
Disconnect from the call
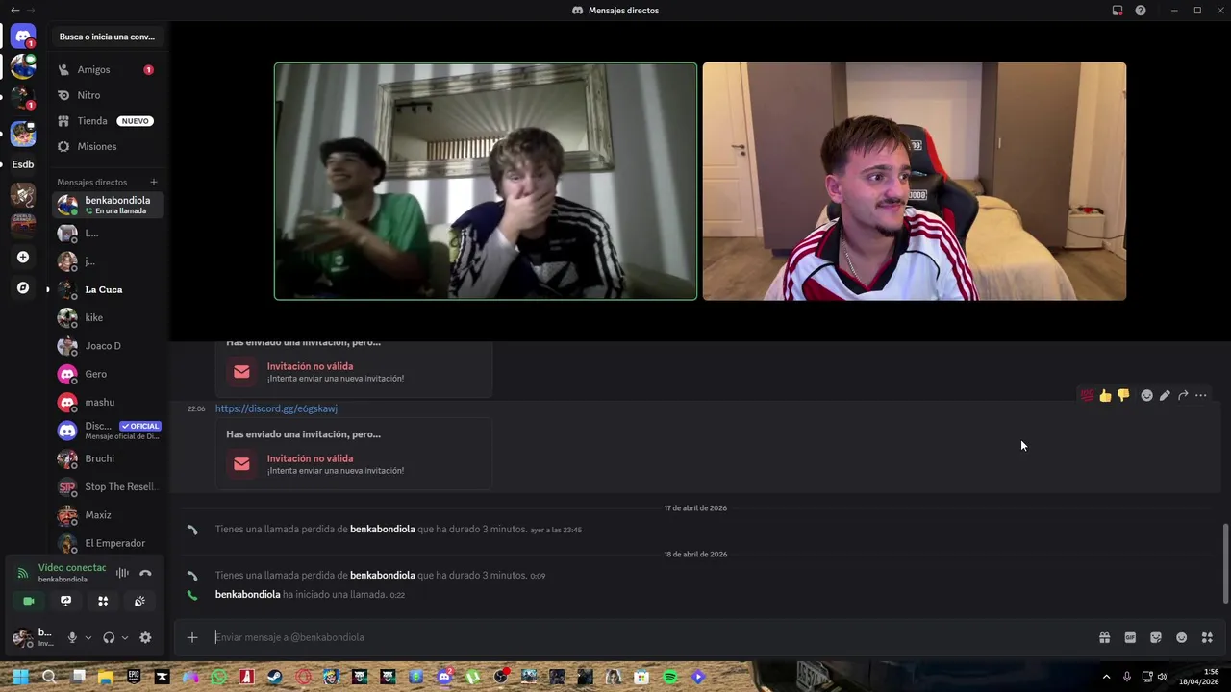click(145, 573)
